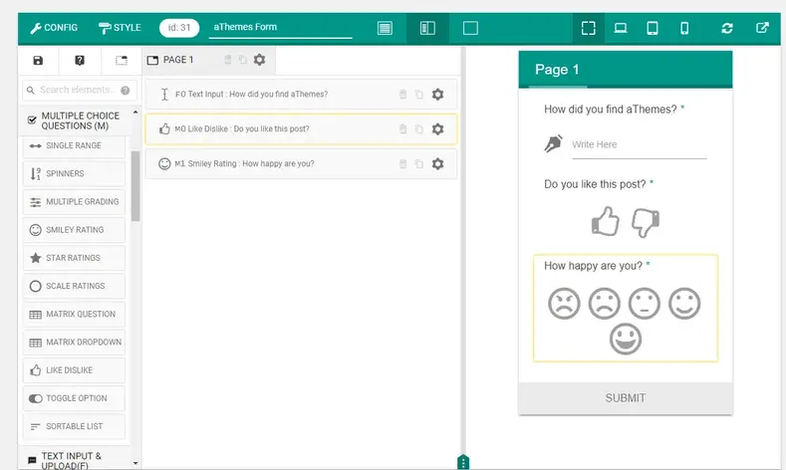Add the Sortable List element
The width and height of the screenshot is (786, 470).
click(74, 426)
